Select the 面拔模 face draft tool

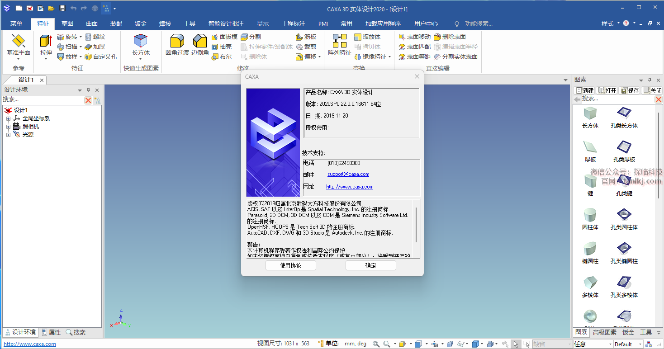(224, 37)
